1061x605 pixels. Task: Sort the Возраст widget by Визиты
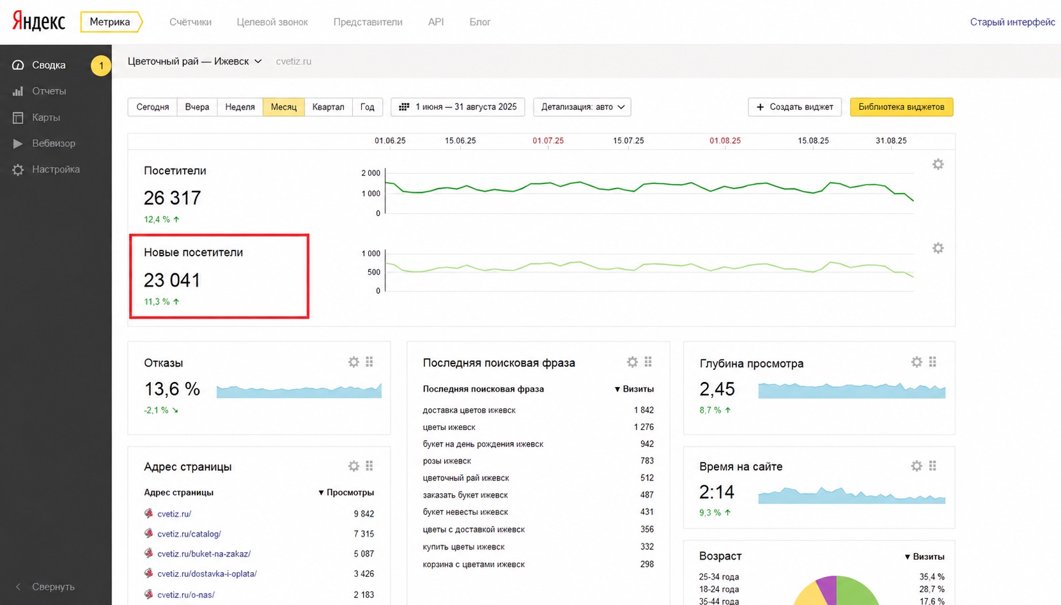[x=924, y=557]
